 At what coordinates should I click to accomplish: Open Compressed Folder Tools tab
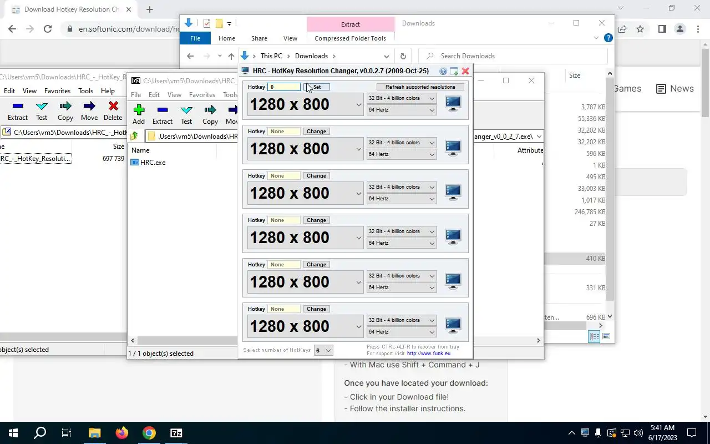pyautogui.click(x=350, y=38)
